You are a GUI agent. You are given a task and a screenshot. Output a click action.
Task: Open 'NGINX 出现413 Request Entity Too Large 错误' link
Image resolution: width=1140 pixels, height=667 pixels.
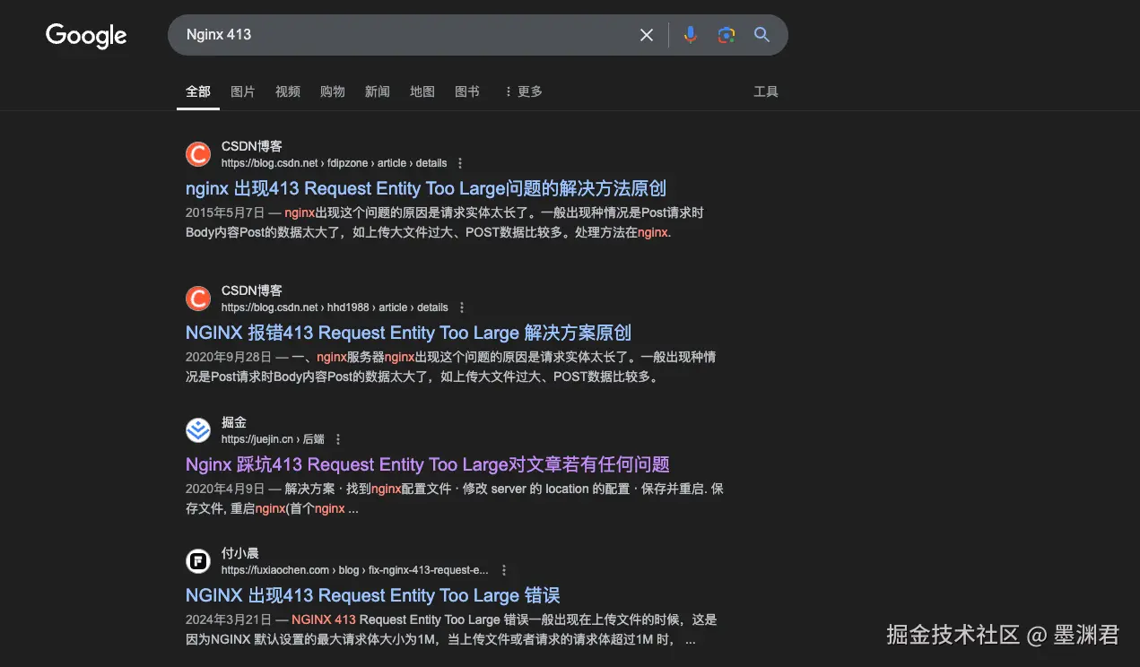(373, 595)
